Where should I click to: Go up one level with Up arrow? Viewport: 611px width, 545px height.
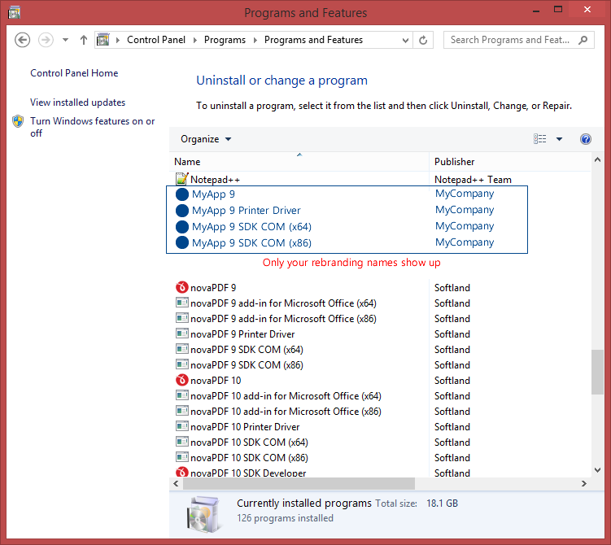[x=83, y=40]
